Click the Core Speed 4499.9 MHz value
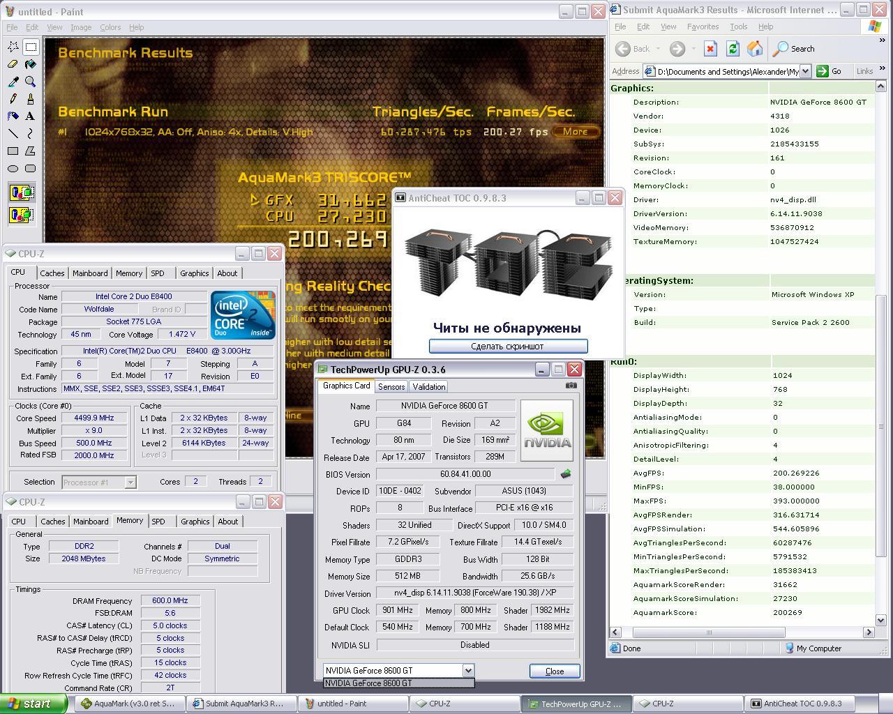 95,418
